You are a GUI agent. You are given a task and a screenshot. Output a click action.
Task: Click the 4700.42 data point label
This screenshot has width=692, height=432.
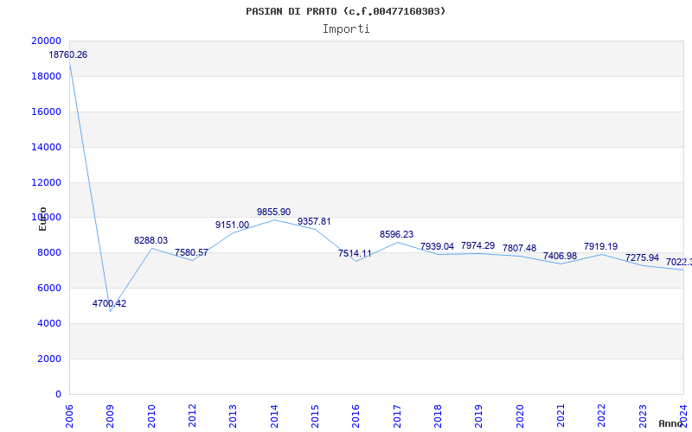pyautogui.click(x=110, y=303)
